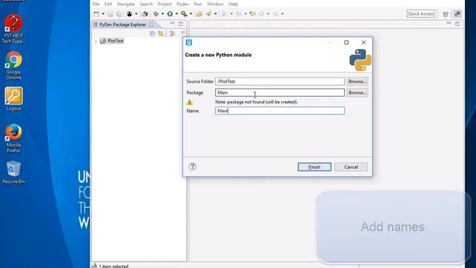Click Browse next to Source Folder

tap(357, 81)
